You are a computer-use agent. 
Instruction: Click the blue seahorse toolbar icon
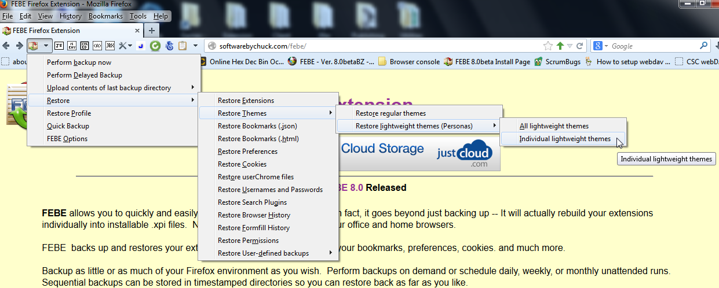pos(169,46)
